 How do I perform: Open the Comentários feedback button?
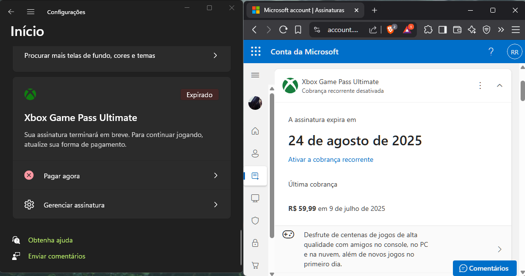pyautogui.click(x=485, y=268)
